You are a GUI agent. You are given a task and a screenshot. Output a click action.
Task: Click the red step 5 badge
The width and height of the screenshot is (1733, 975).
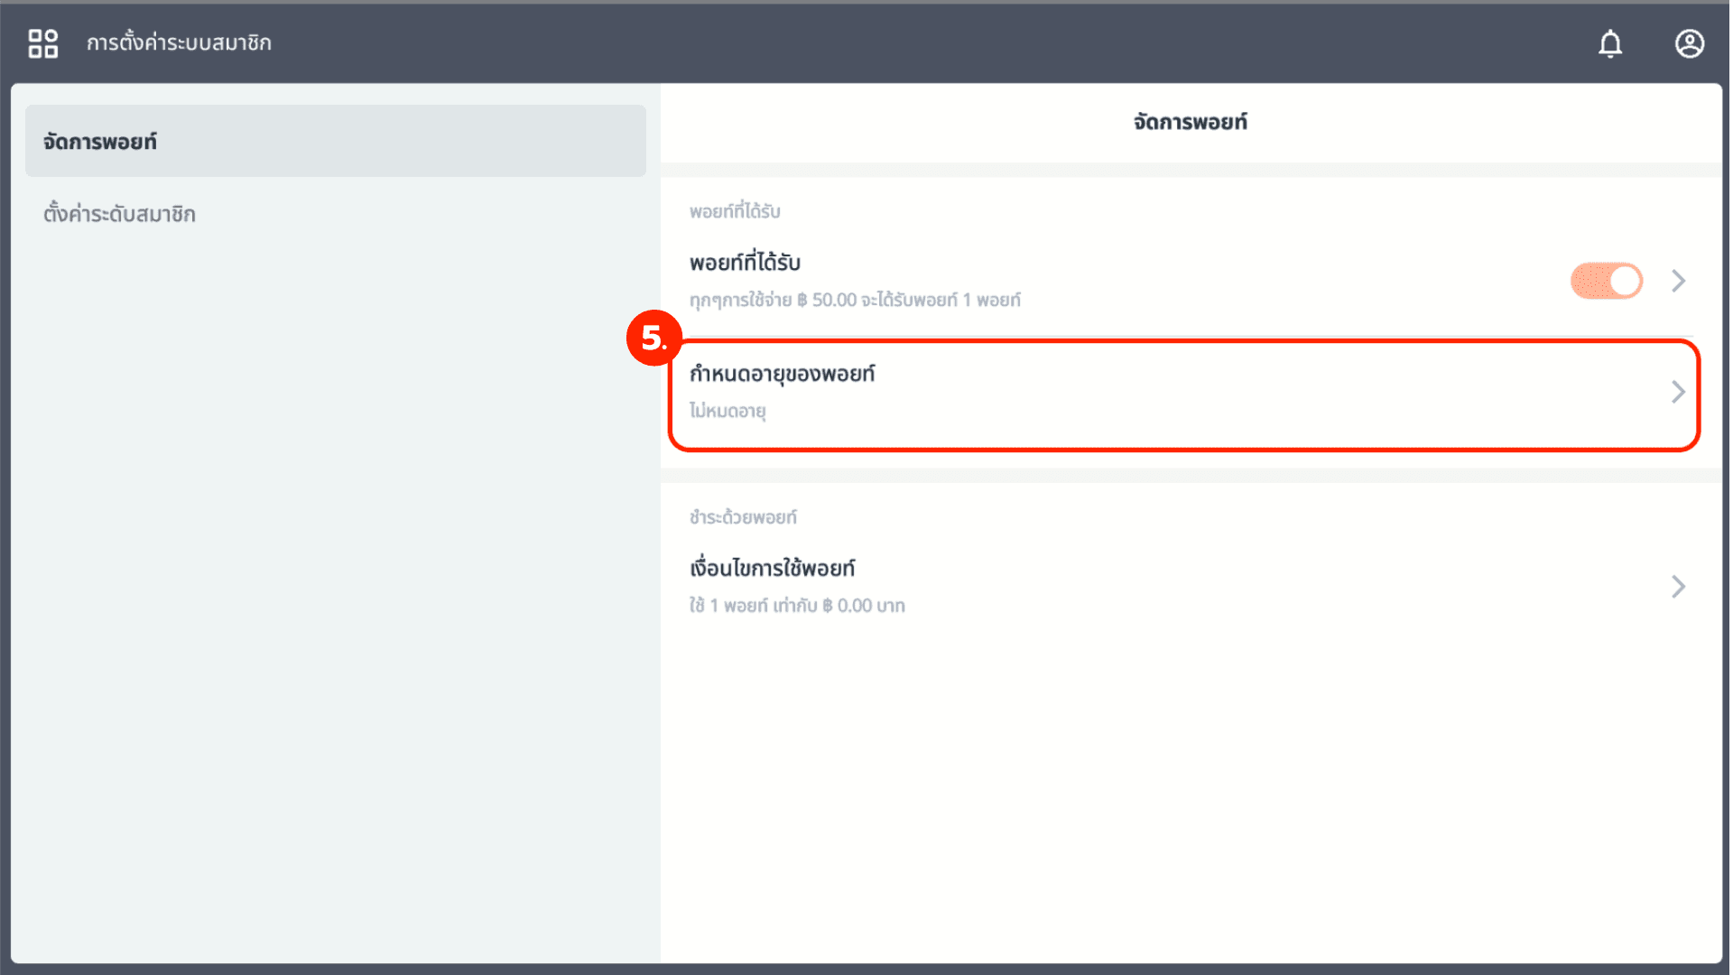[x=653, y=339]
